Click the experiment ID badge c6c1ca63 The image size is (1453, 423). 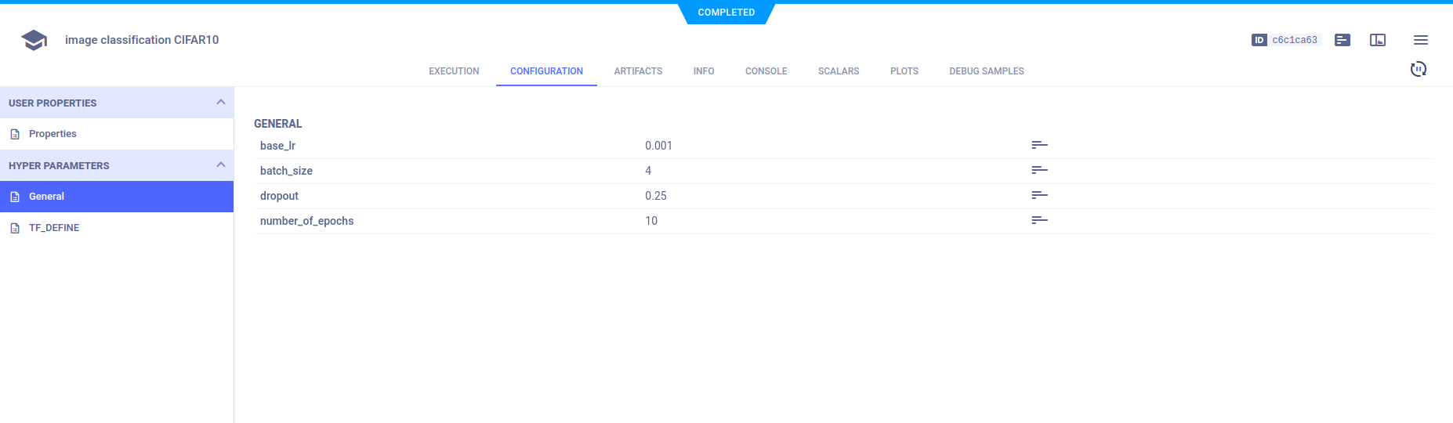1286,40
